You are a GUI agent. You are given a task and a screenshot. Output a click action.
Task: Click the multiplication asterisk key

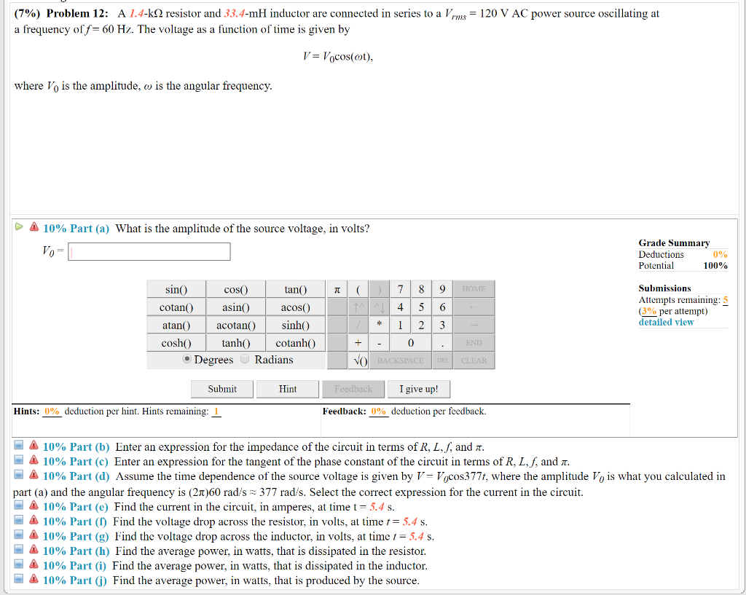[x=379, y=325]
